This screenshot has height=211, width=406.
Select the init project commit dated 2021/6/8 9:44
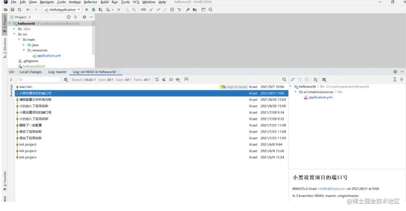click(x=152, y=145)
